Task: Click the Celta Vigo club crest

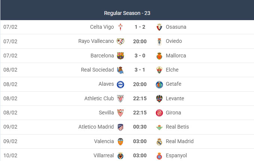Action: pos(120,27)
